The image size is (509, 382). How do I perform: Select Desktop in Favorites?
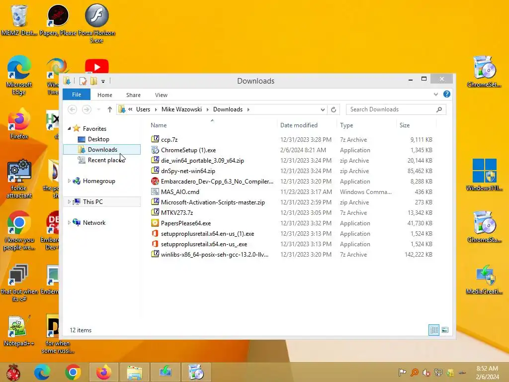point(98,139)
